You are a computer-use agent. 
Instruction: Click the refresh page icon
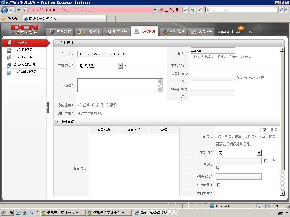point(193,10)
